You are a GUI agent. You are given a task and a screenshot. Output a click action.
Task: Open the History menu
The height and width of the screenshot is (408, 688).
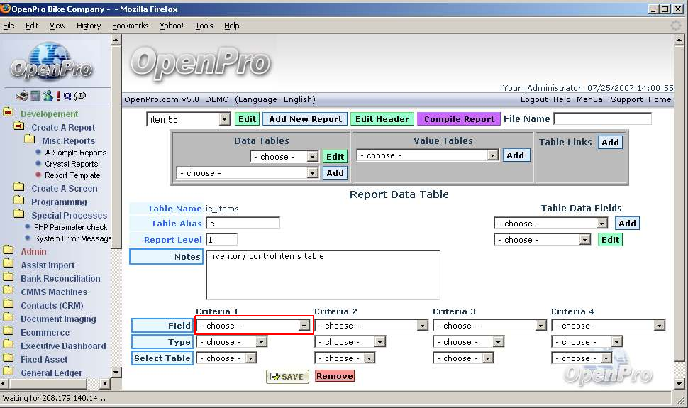point(89,26)
